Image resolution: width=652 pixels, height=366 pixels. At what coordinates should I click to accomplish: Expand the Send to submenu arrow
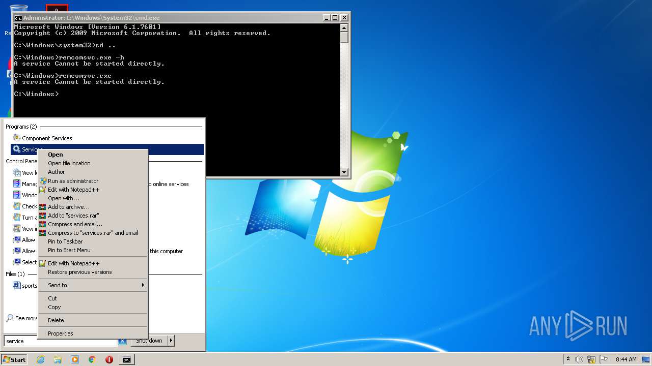pos(143,285)
